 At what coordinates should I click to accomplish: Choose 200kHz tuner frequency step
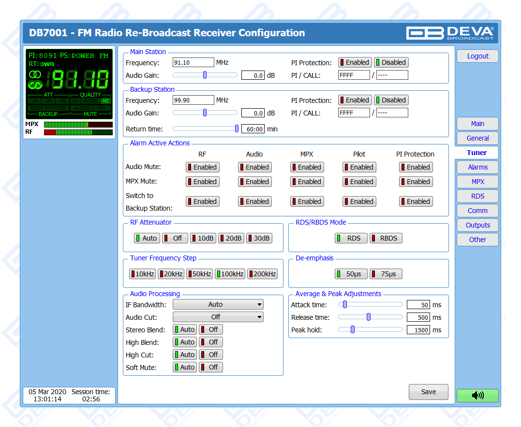pyautogui.click(x=262, y=274)
